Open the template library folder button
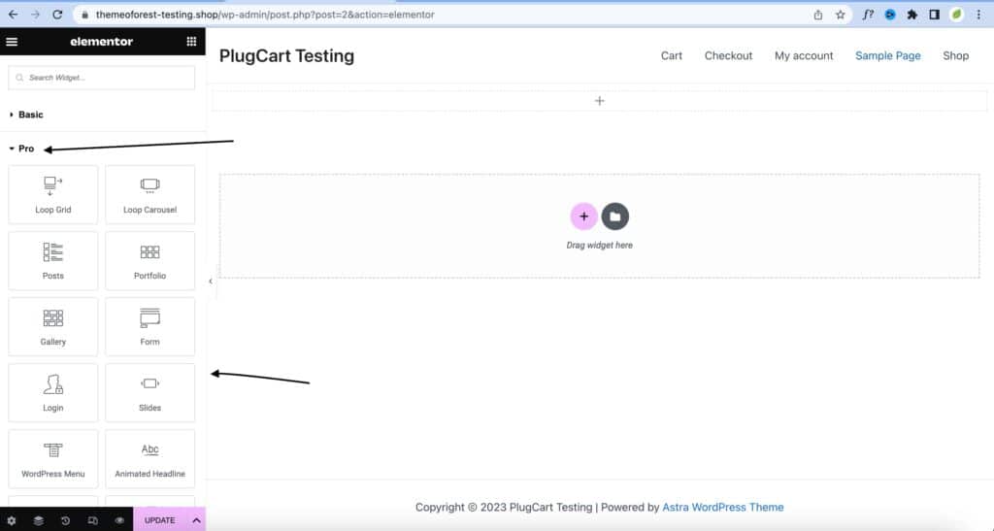This screenshot has width=994, height=531. click(x=615, y=216)
